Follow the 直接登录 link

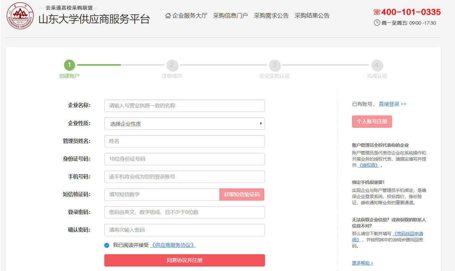click(x=392, y=104)
